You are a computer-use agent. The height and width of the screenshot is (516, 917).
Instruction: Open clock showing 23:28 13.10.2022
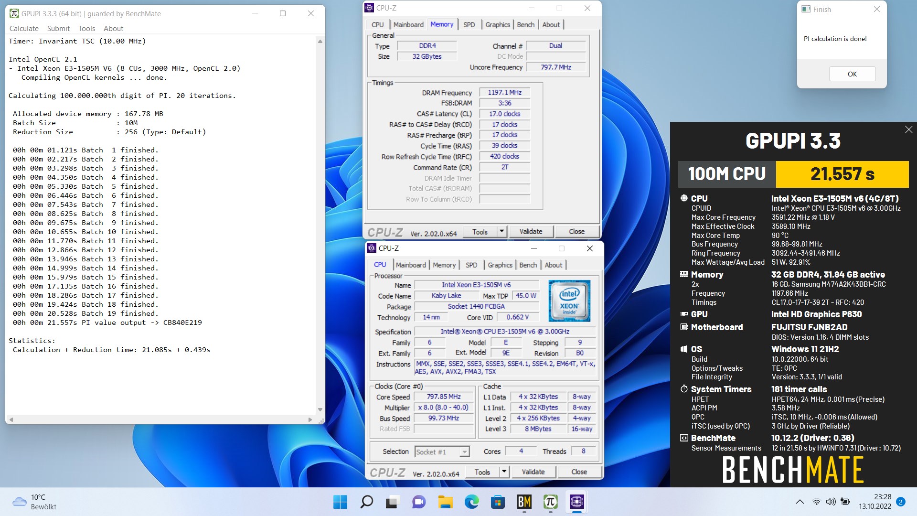click(875, 502)
